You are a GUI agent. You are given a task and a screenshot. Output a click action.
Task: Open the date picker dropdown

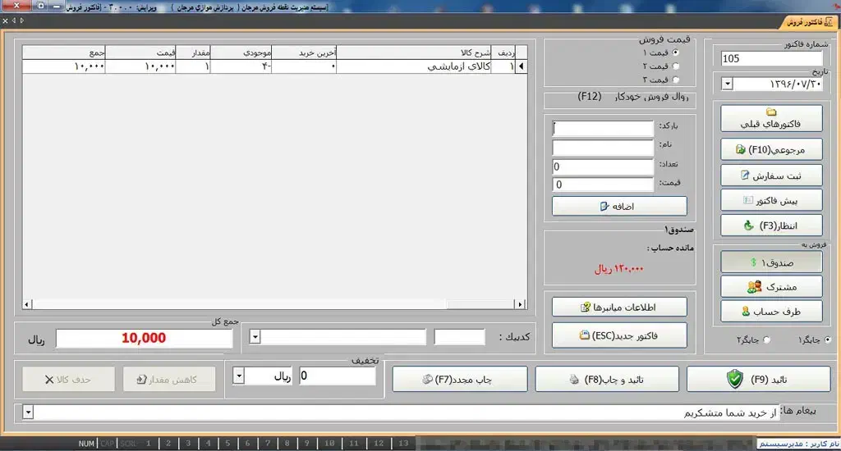[x=728, y=84]
